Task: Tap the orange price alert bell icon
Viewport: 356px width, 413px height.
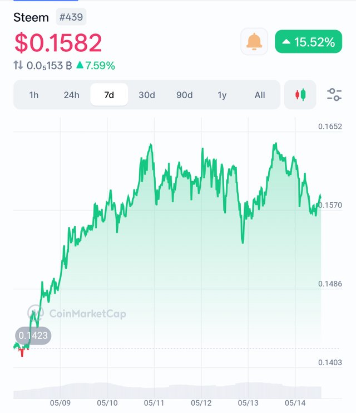Action: pos(254,42)
